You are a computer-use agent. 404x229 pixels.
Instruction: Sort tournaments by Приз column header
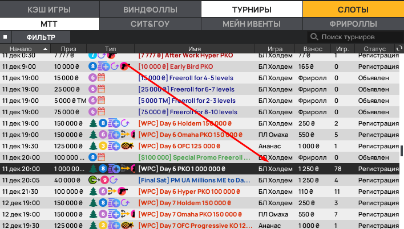pos(68,49)
